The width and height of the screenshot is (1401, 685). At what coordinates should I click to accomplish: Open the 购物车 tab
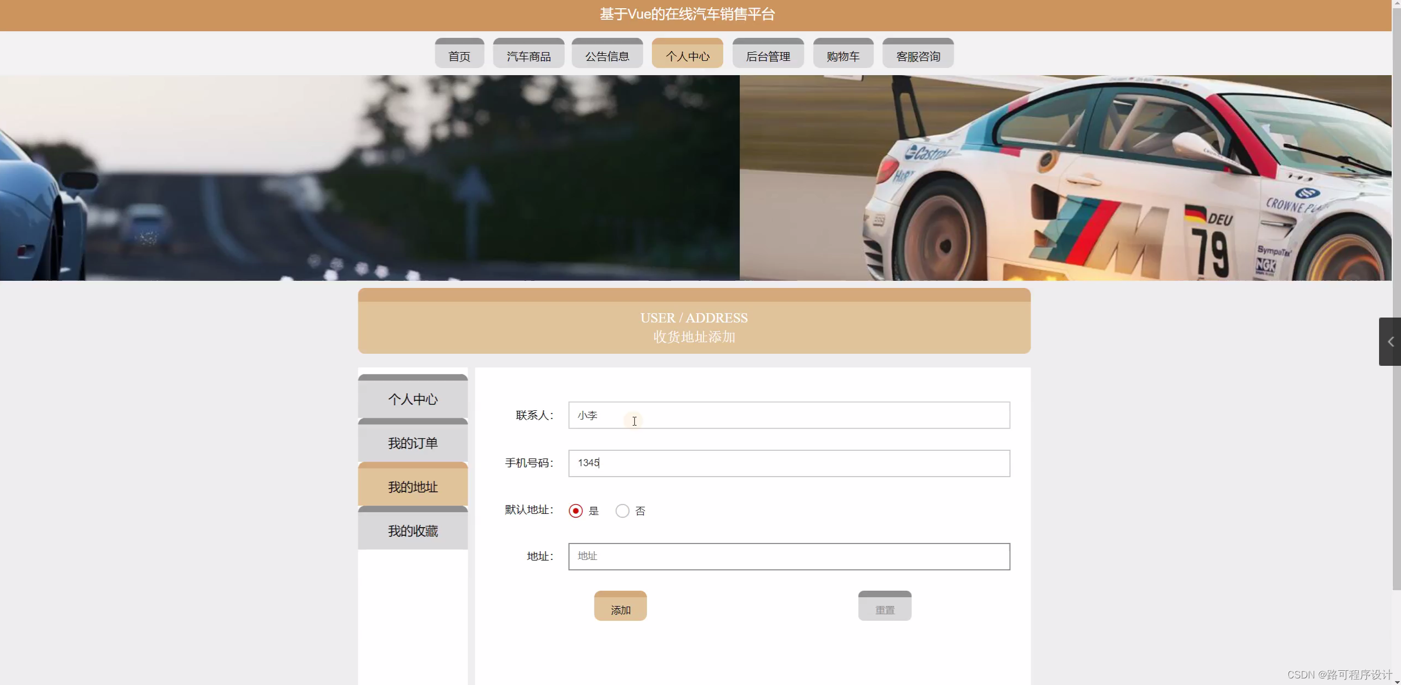click(843, 55)
